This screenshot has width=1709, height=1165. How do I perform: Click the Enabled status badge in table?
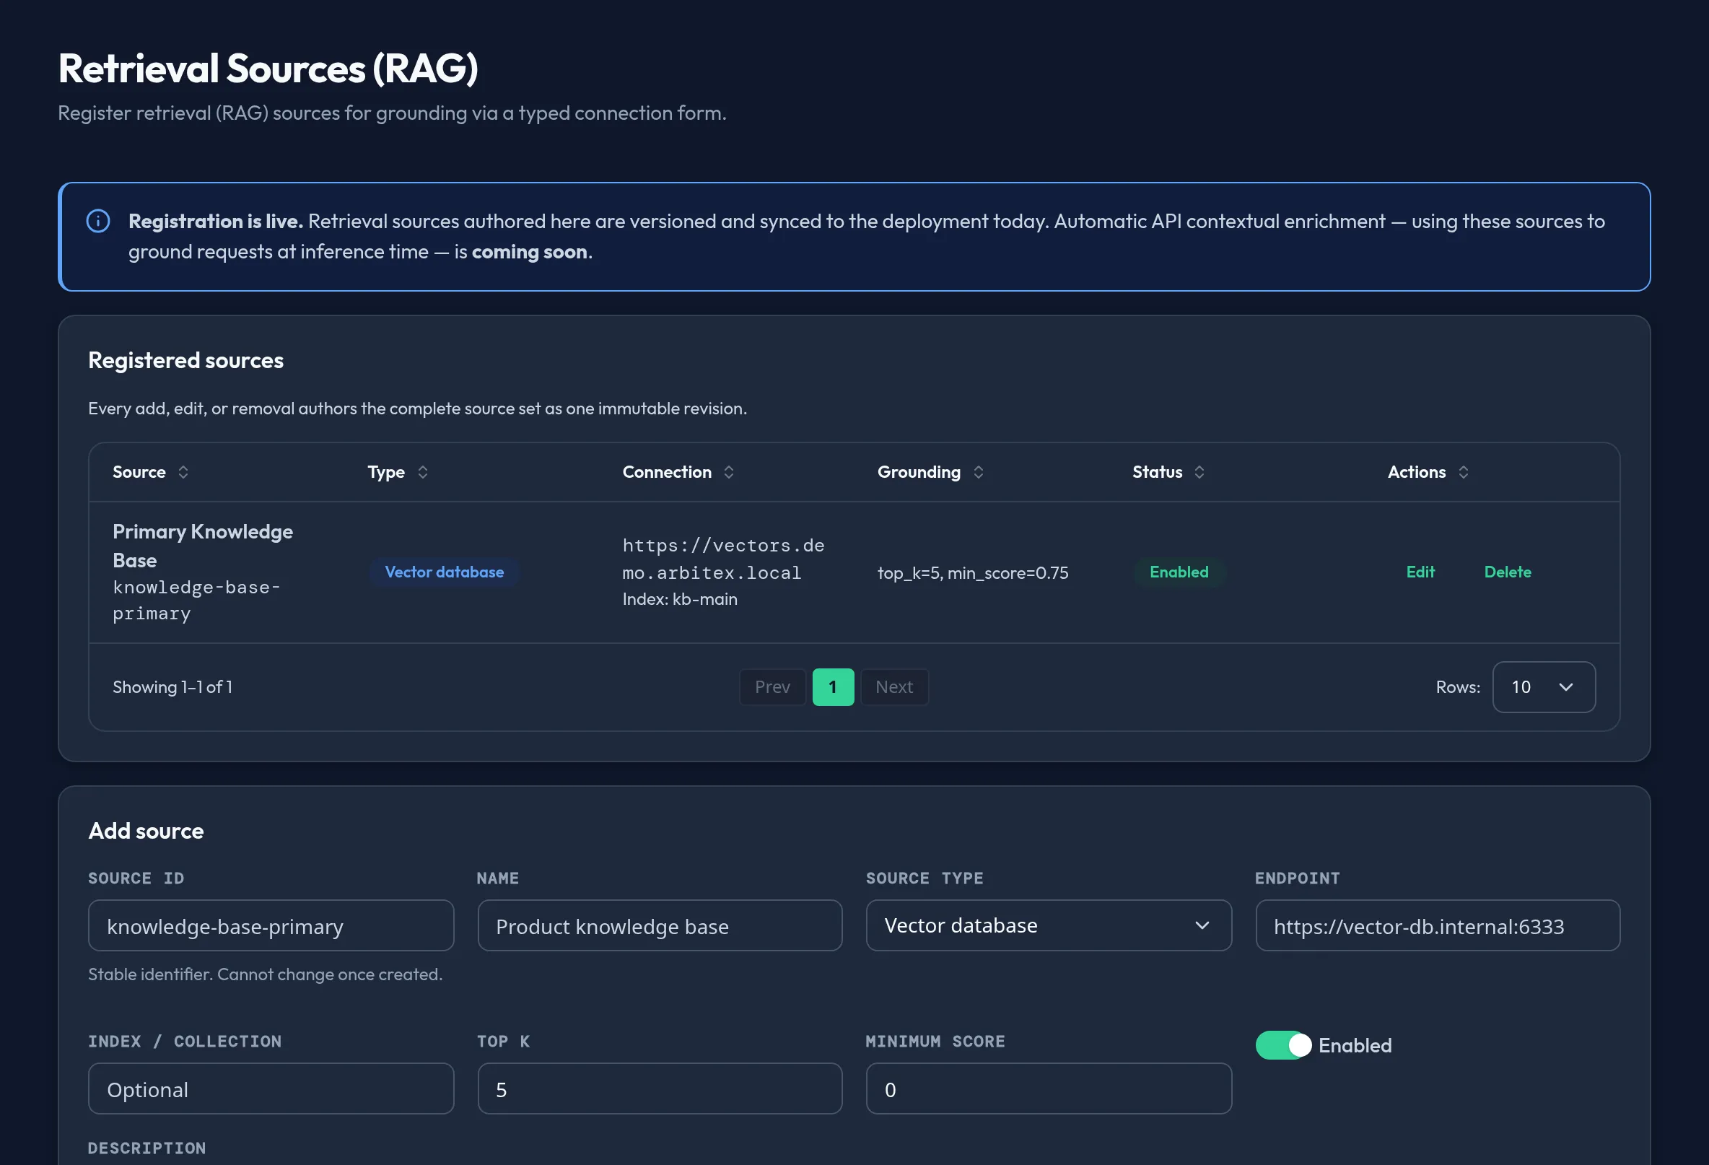[1179, 572]
